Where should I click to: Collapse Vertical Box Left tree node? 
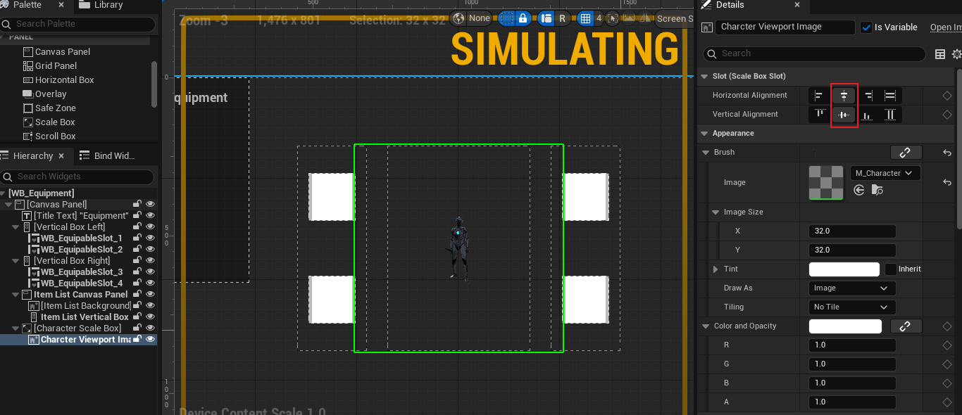coord(16,227)
